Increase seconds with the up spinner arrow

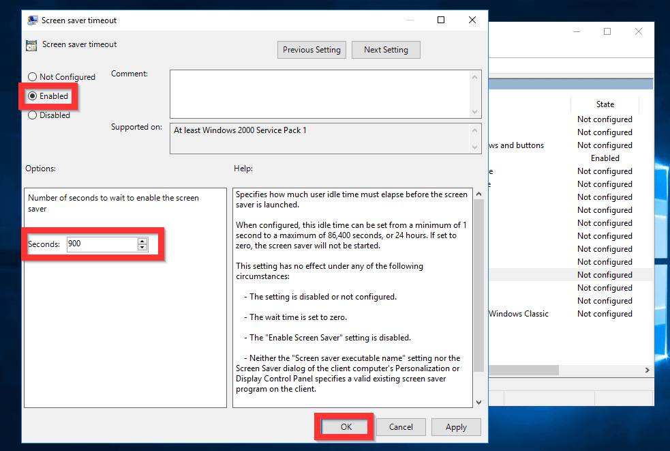pyautogui.click(x=142, y=240)
